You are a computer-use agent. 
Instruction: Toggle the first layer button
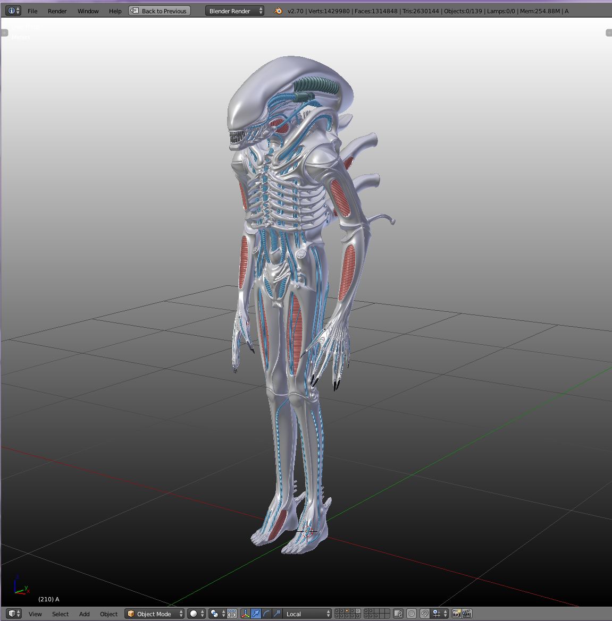tap(337, 611)
